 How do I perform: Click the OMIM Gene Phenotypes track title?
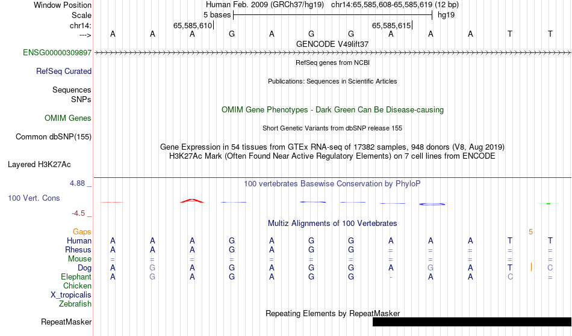coord(333,110)
